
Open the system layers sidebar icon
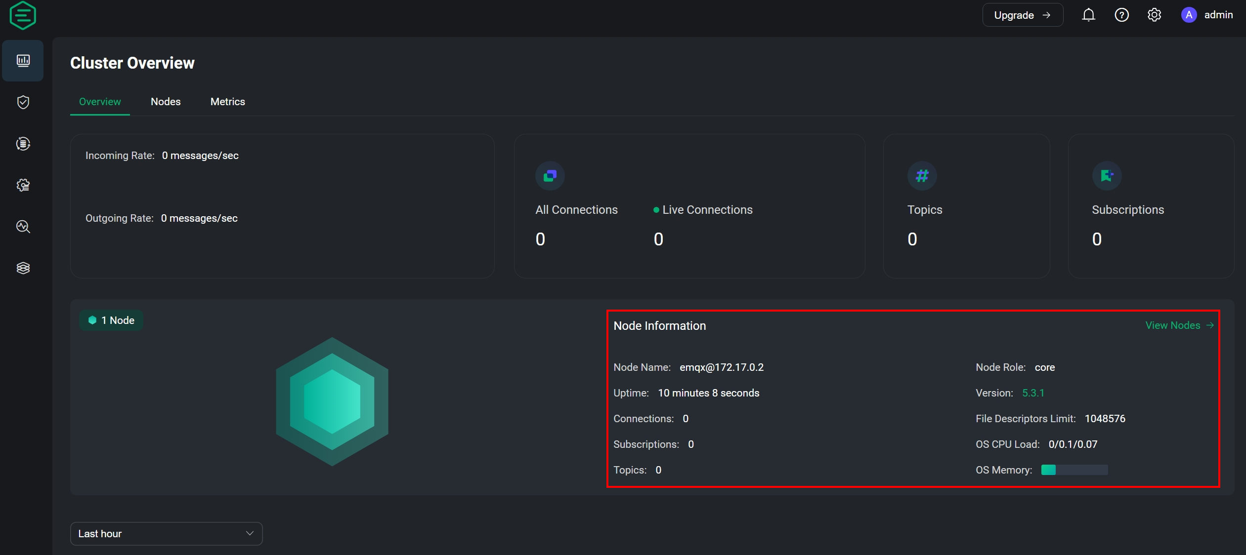coord(23,268)
